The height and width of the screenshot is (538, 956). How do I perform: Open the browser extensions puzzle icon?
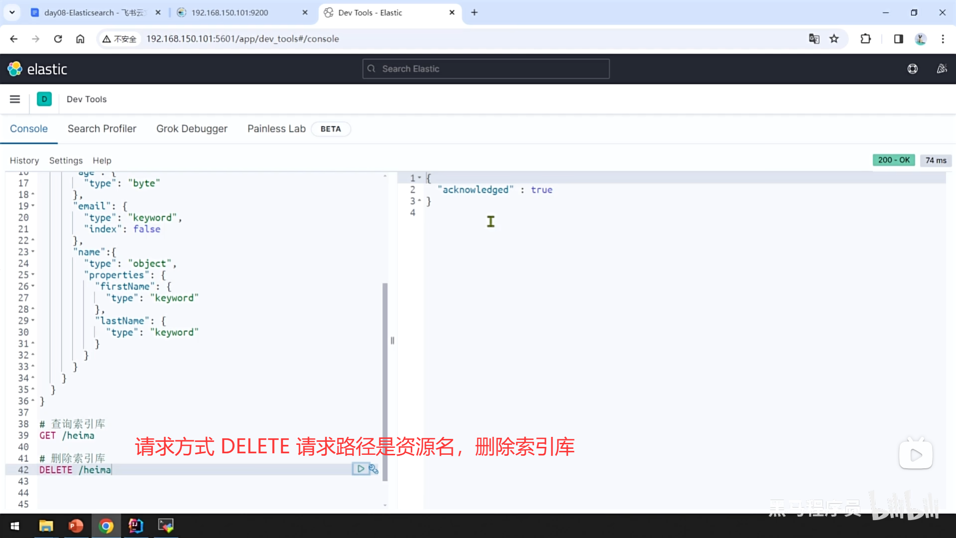click(x=865, y=39)
